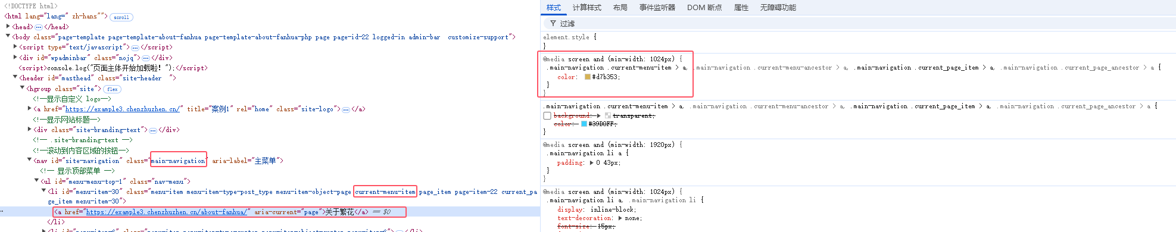1176x232 pixels.
Task: Click the color #d7b353 value text
Action: point(606,77)
